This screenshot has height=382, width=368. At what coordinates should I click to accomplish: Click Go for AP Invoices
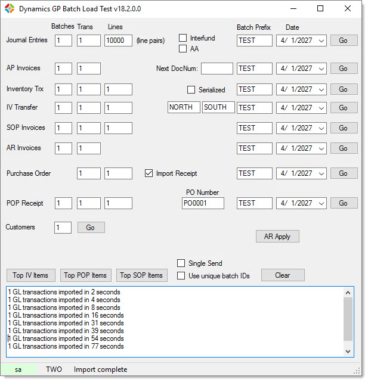point(344,69)
